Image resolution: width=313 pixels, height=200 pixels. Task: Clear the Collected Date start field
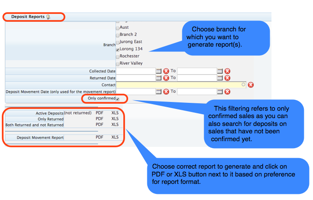(166, 71)
